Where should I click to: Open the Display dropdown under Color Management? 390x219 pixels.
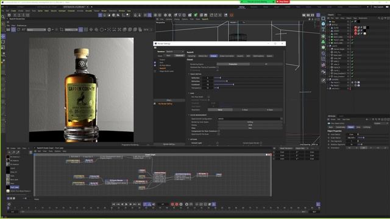[250, 125]
